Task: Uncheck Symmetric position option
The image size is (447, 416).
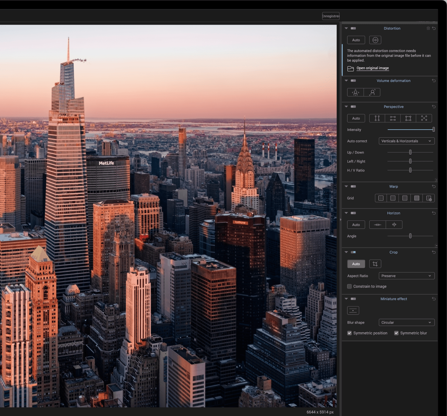Action: pyautogui.click(x=349, y=333)
